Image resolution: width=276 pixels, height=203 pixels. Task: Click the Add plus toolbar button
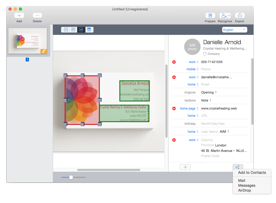click(19, 16)
